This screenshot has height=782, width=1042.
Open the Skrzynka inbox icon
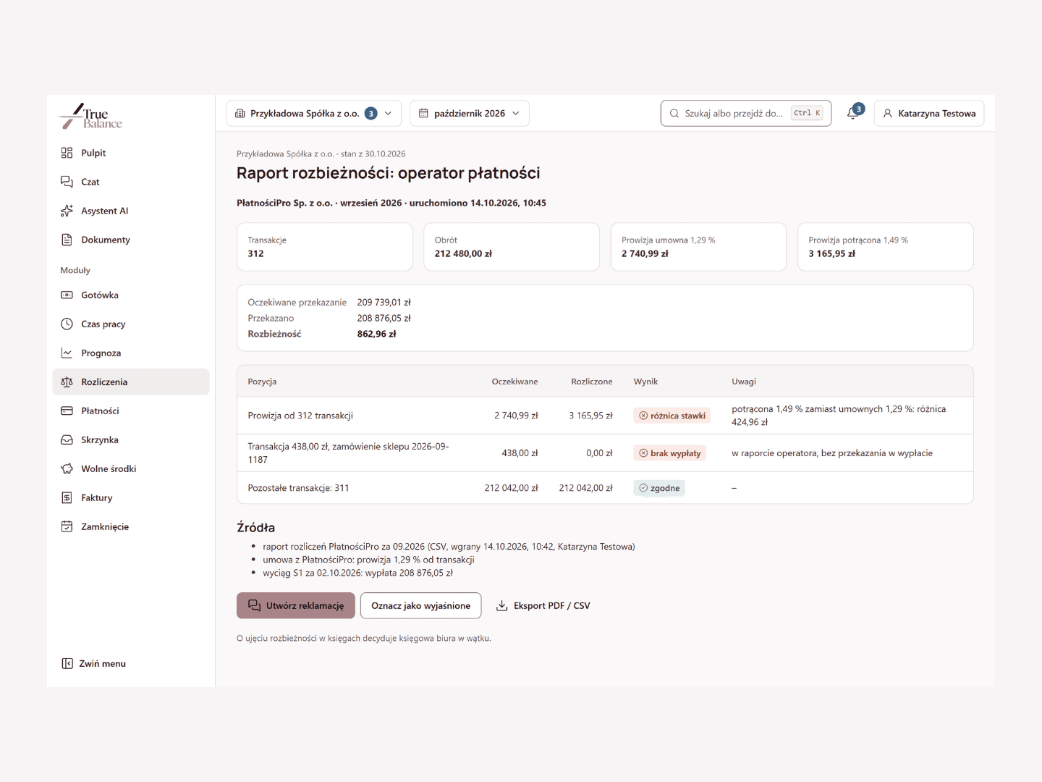click(x=67, y=440)
